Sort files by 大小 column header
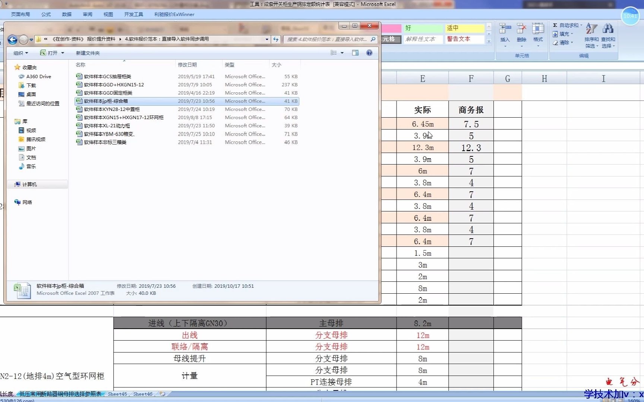Screen dimensions: 644x402 point(284,65)
